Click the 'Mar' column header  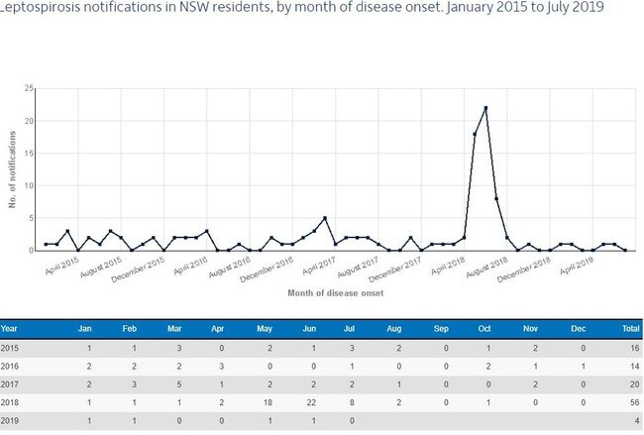tap(174, 329)
